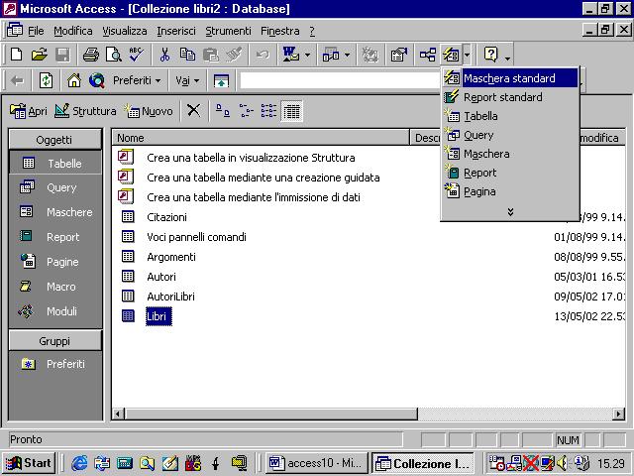Screen dimensions: 634x476
Task: Click the web toolbar address input field
Action: pos(340,80)
